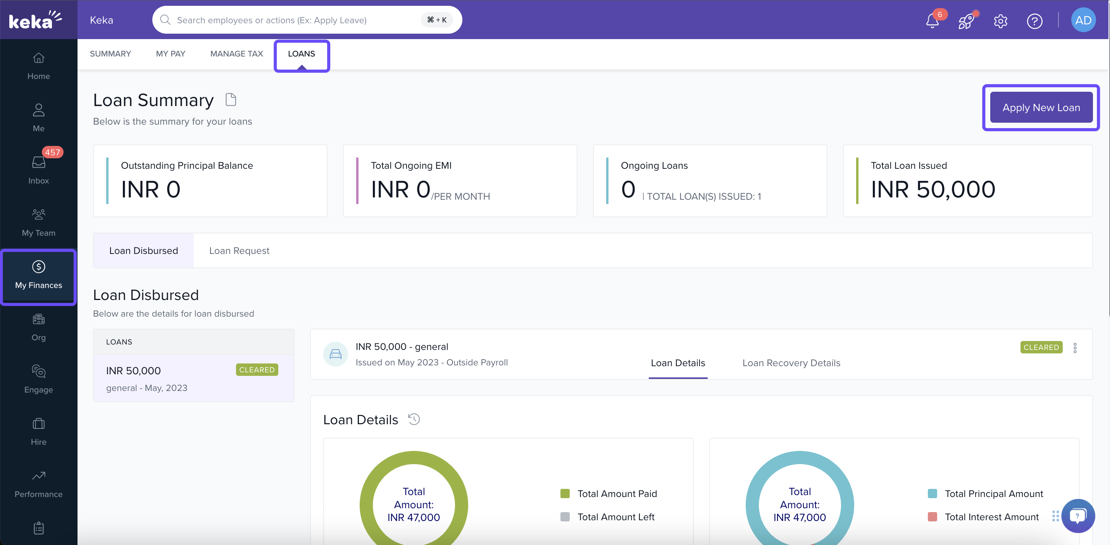Open the Performance sidebar section

(38, 483)
